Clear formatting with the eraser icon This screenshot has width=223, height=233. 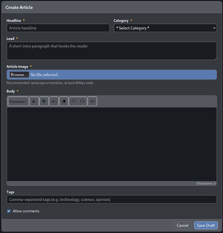(64, 101)
